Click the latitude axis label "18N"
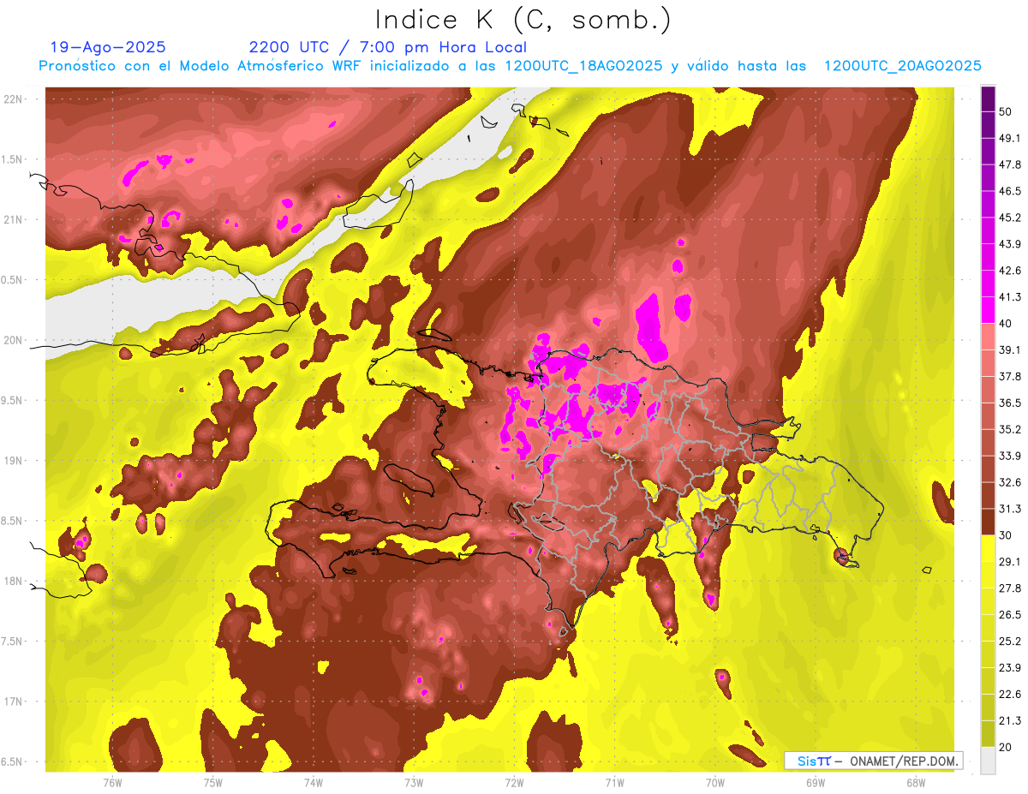The height and width of the screenshot is (794, 1028). [x=14, y=581]
